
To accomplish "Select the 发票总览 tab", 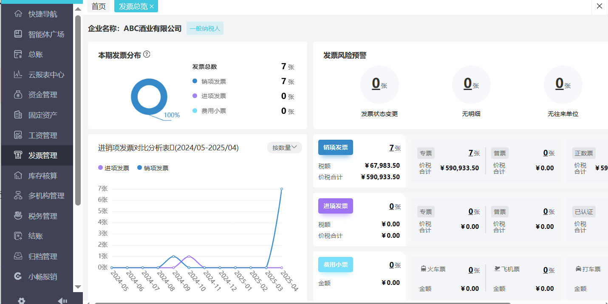I will pos(133,6).
